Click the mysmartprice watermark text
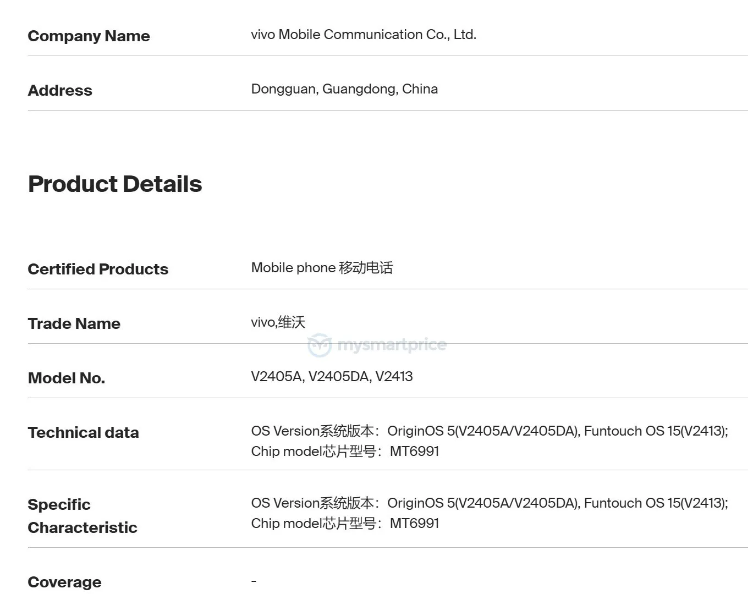 click(x=392, y=345)
